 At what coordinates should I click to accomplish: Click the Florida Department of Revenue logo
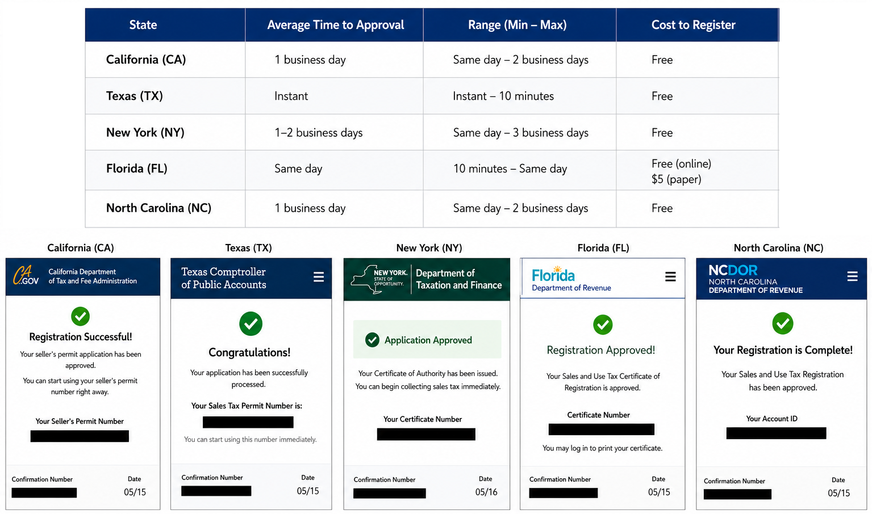coord(571,279)
